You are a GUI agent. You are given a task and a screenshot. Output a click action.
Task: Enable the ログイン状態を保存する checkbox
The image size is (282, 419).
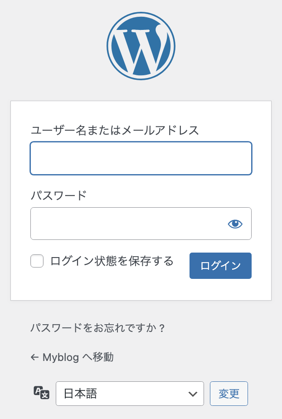(37, 261)
